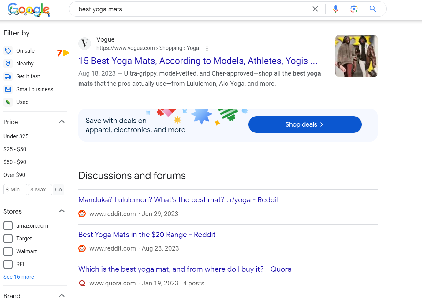
Task: Click the Quora icon in discussions
Action: point(82,283)
